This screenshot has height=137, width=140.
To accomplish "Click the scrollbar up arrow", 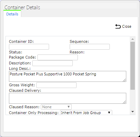I will (132, 39).
